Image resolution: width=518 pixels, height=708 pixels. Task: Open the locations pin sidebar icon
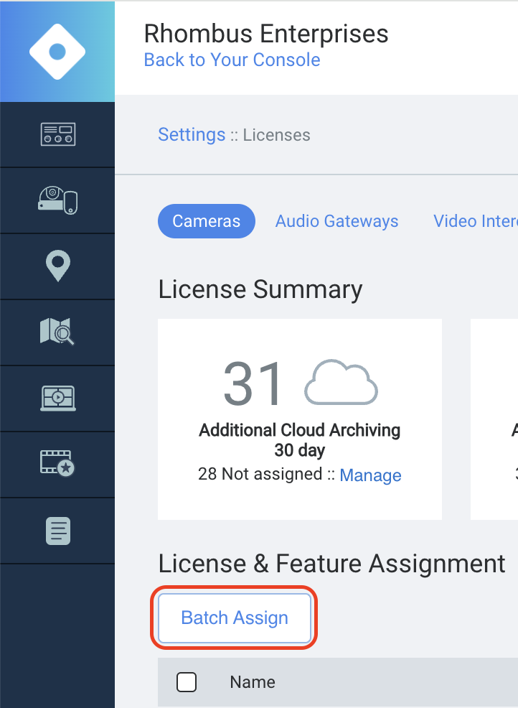click(58, 266)
